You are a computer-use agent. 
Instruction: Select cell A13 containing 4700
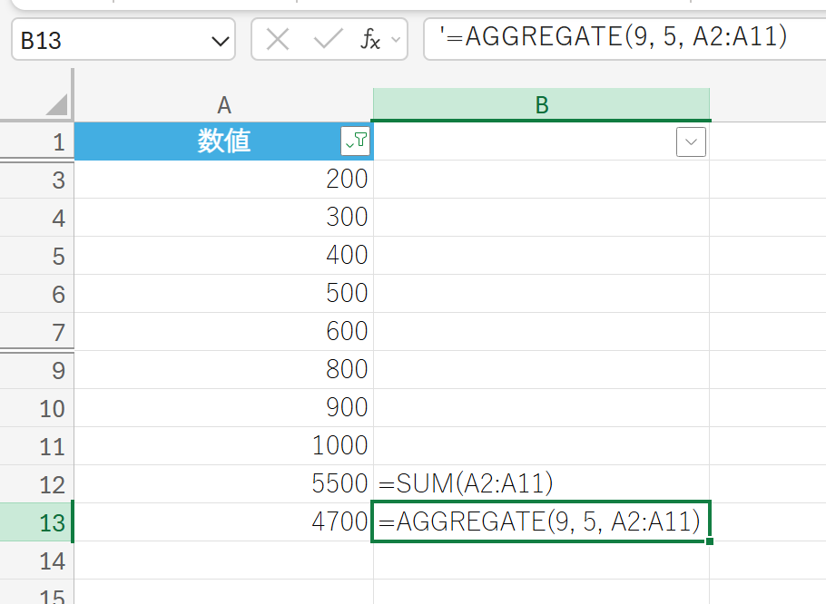pyautogui.click(x=223, y=522)
